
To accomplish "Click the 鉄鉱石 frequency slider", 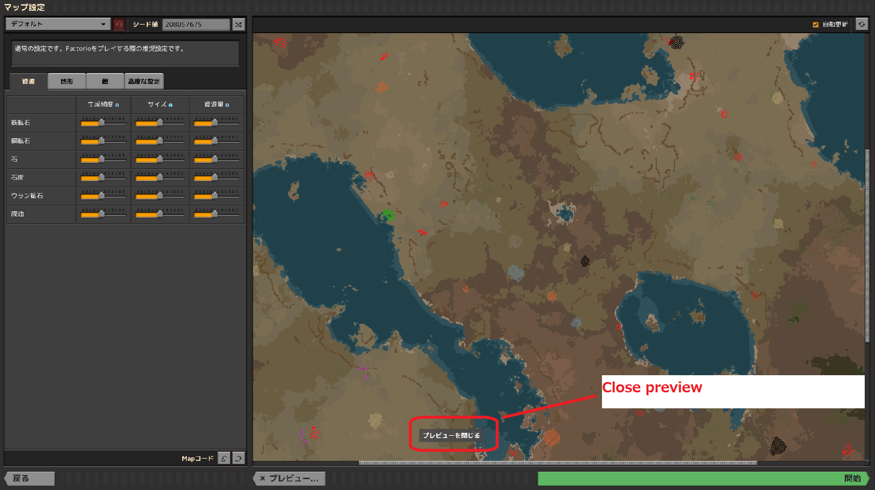I will [103, 122].
